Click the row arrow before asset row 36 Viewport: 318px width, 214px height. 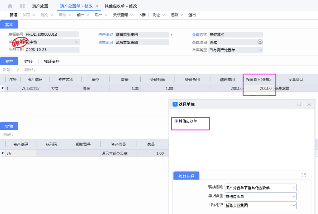(x=3, y=153)
